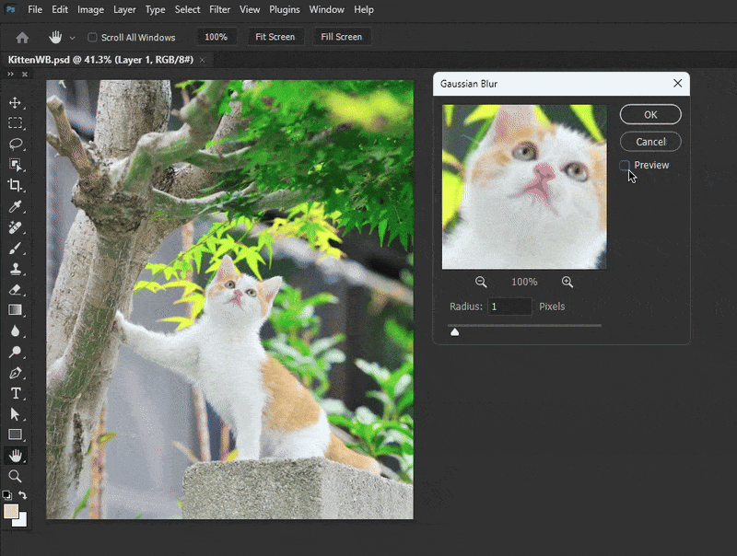Zoom out the Gaussian Blur preview
737x556 pixels.
point(481,282)
